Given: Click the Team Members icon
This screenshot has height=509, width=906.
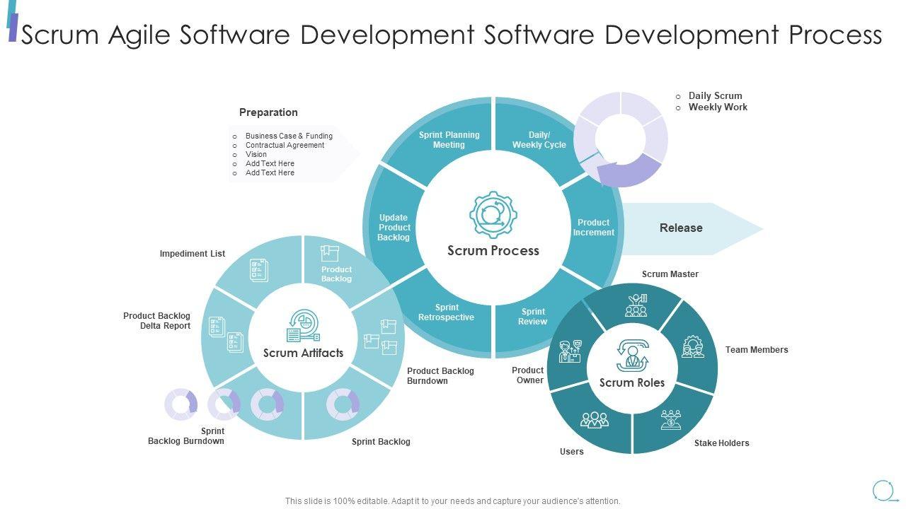Looking at the screenshot, I should point(692,347).
